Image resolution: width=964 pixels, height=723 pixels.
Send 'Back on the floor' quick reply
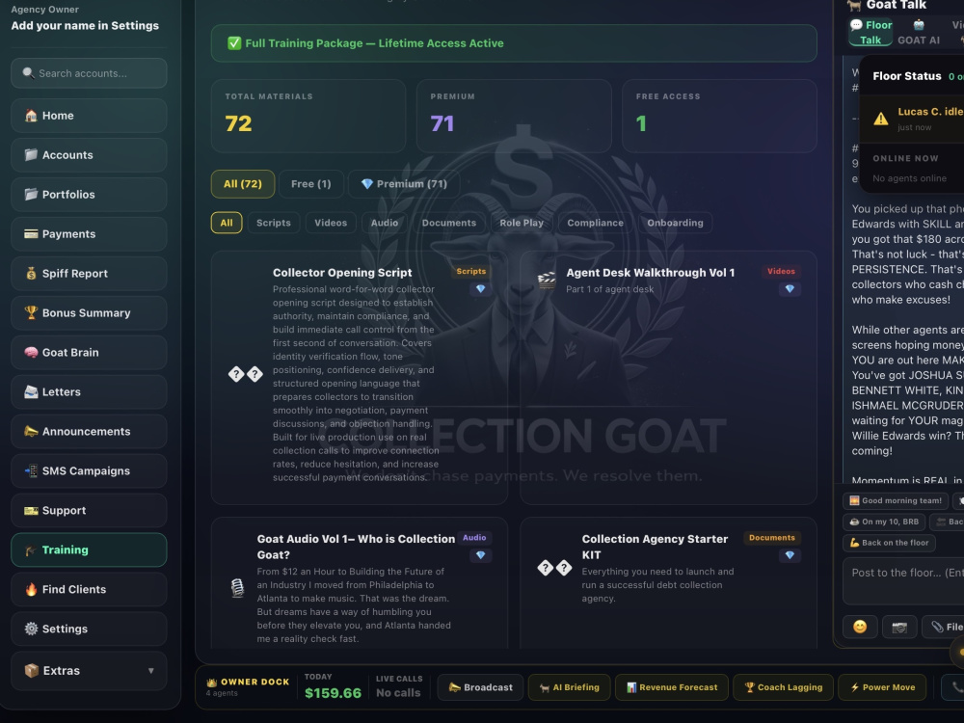(x=889, y=542)
